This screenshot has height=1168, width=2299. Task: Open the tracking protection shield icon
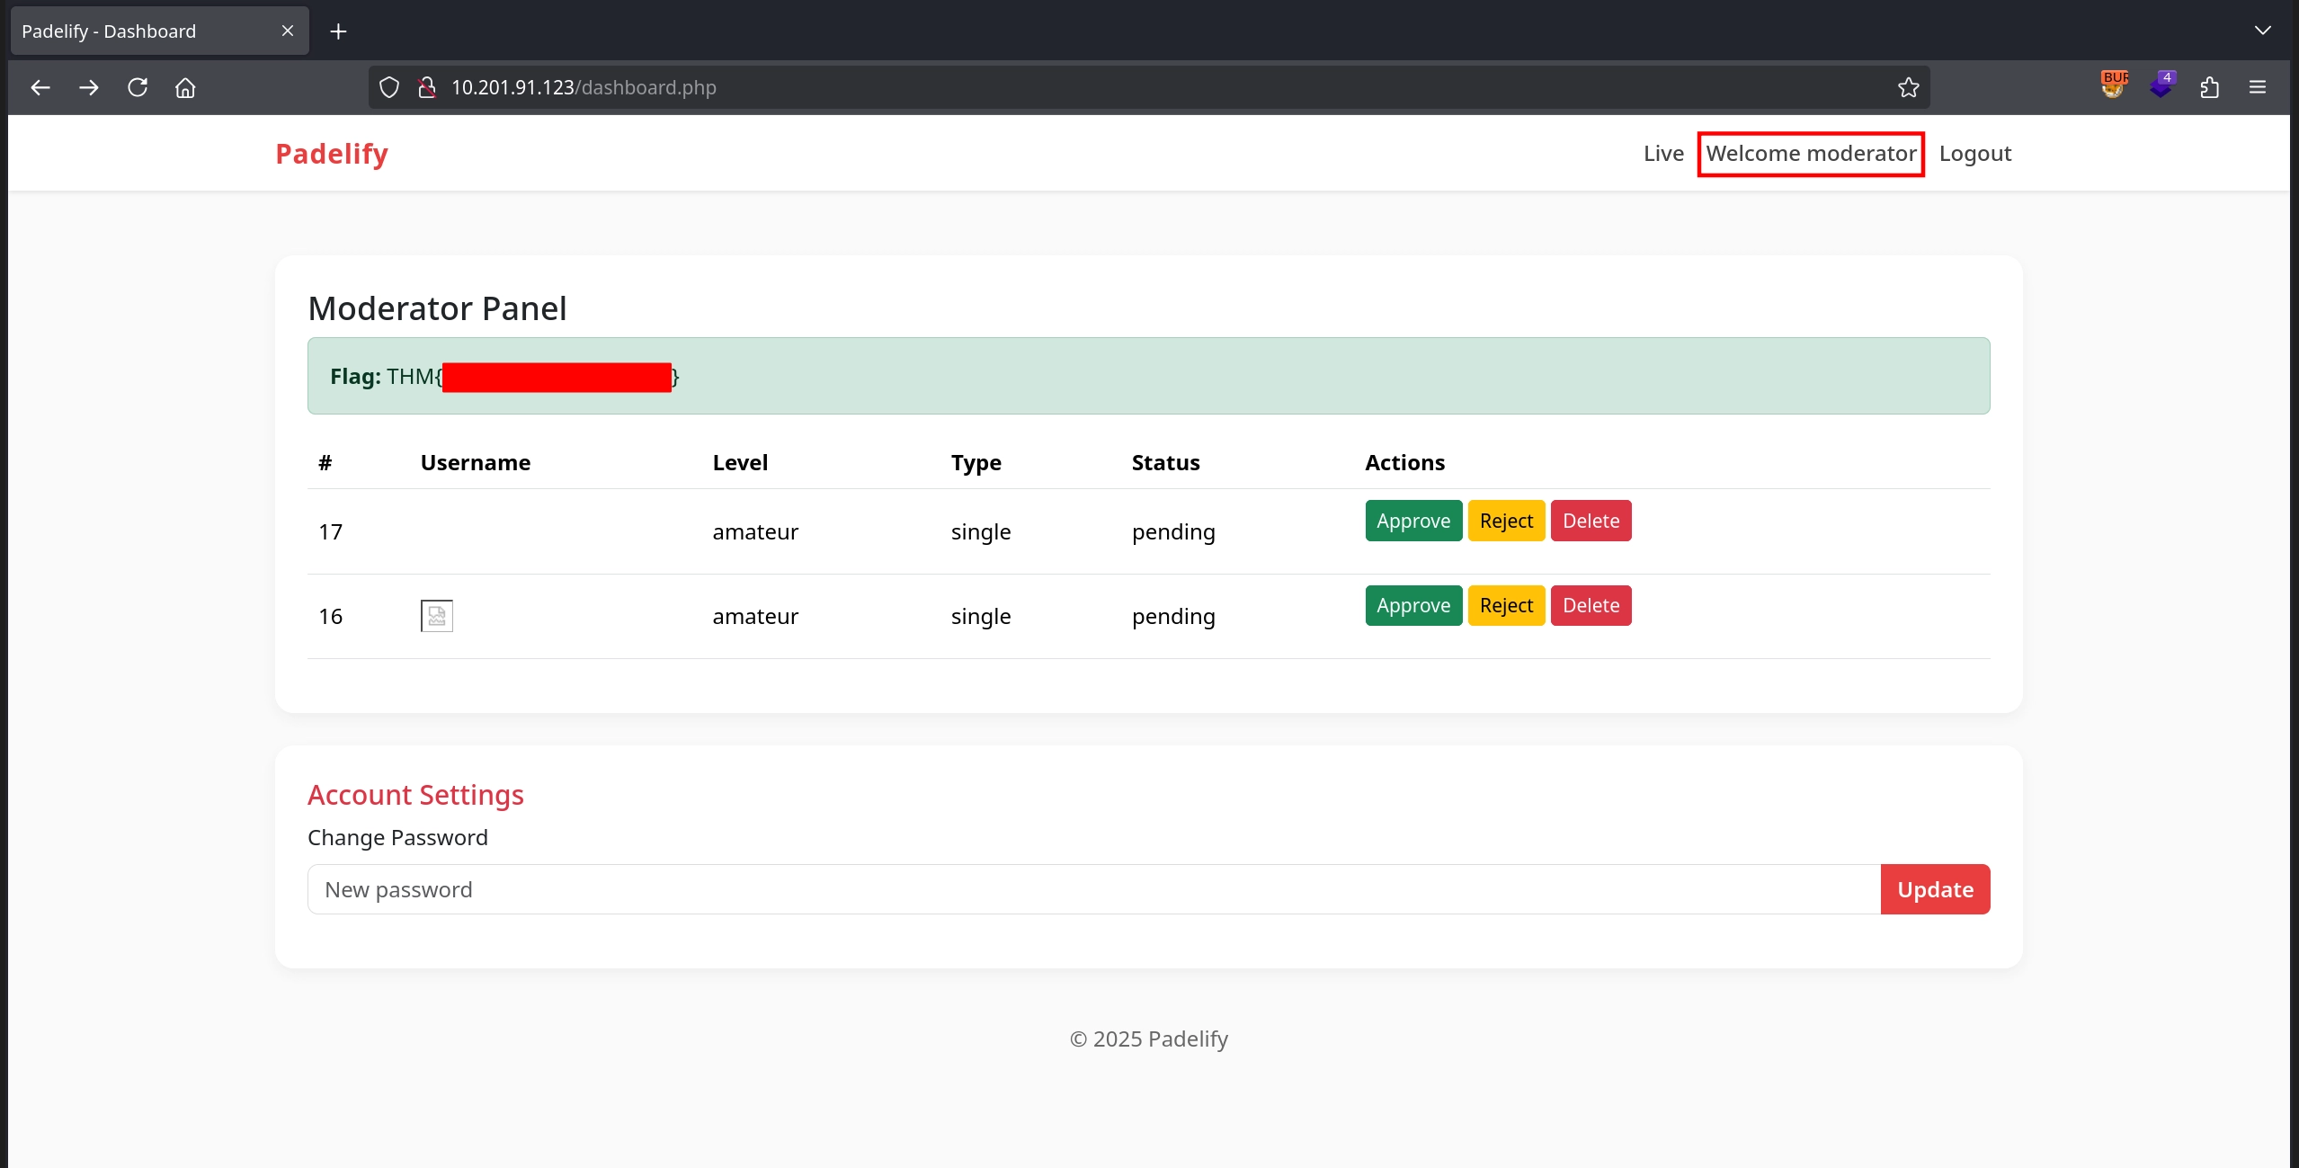[x=388, y=87]
